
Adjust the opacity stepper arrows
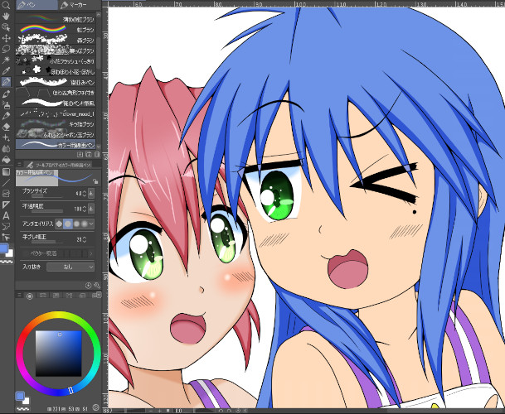tap(85, 209)
